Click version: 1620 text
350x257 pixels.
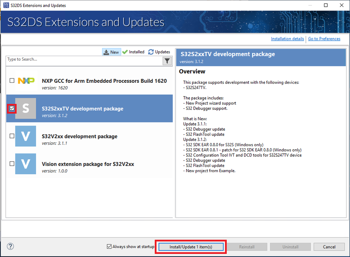(55, 88)
